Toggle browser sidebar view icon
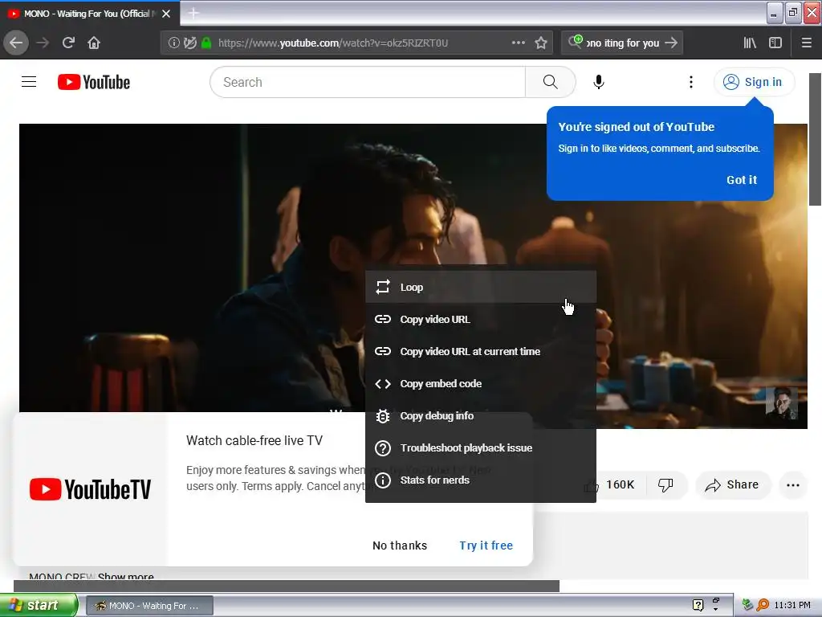This screenshot has width=822, height=617. pyautogui.click(x=775, y=43)
